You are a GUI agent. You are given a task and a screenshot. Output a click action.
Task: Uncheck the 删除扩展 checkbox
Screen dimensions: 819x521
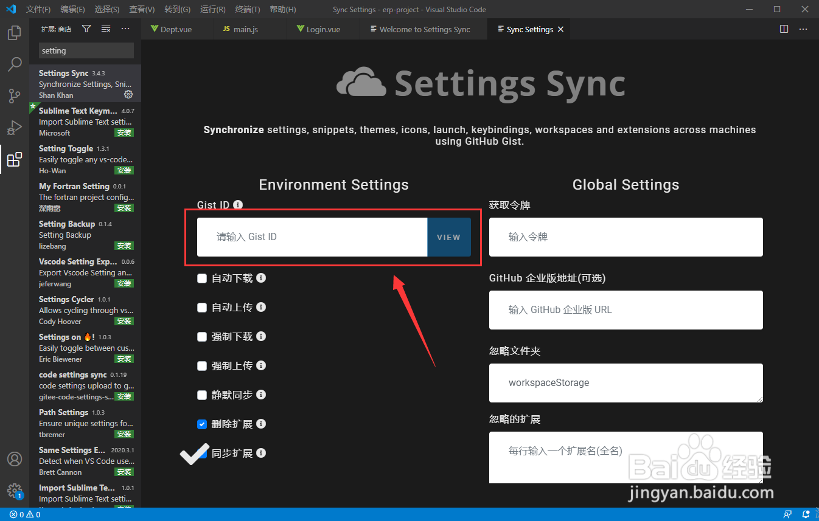202,424
